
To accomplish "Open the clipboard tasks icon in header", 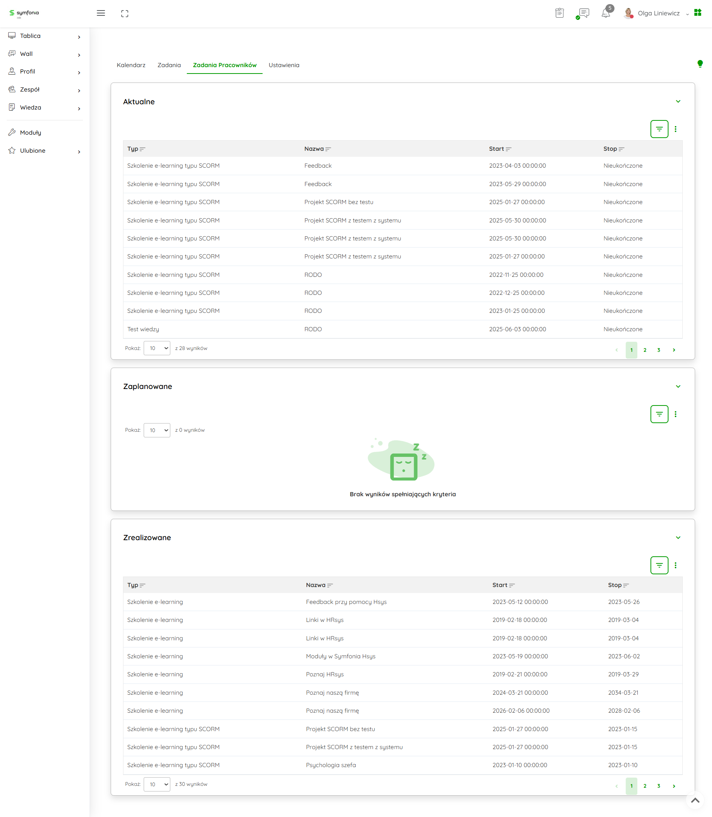I will [559, 13].
